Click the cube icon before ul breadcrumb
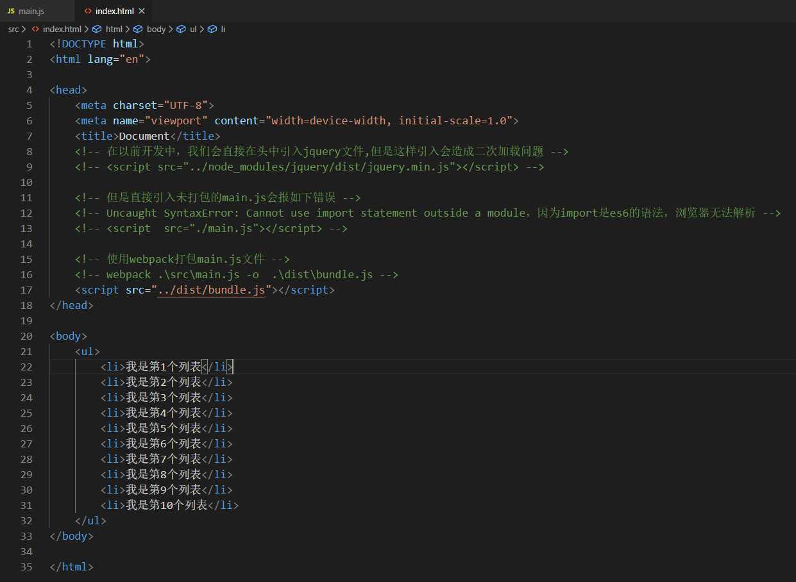This screenshot has width=796, height=582. (181, 29)
